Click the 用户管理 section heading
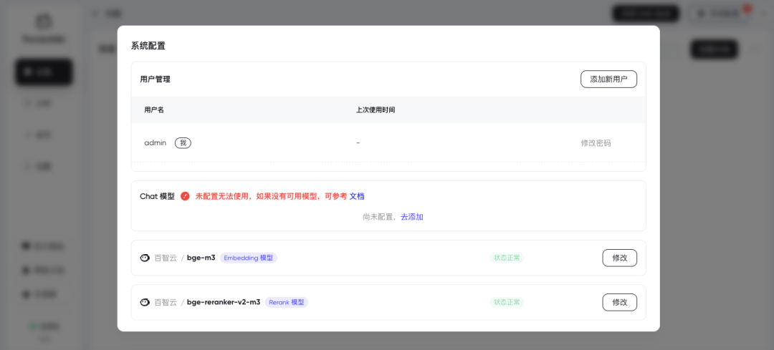The image size is (774, 350). pos(155,79)
